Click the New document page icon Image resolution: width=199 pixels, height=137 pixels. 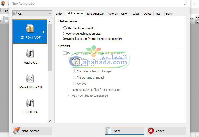coord(109,131)
